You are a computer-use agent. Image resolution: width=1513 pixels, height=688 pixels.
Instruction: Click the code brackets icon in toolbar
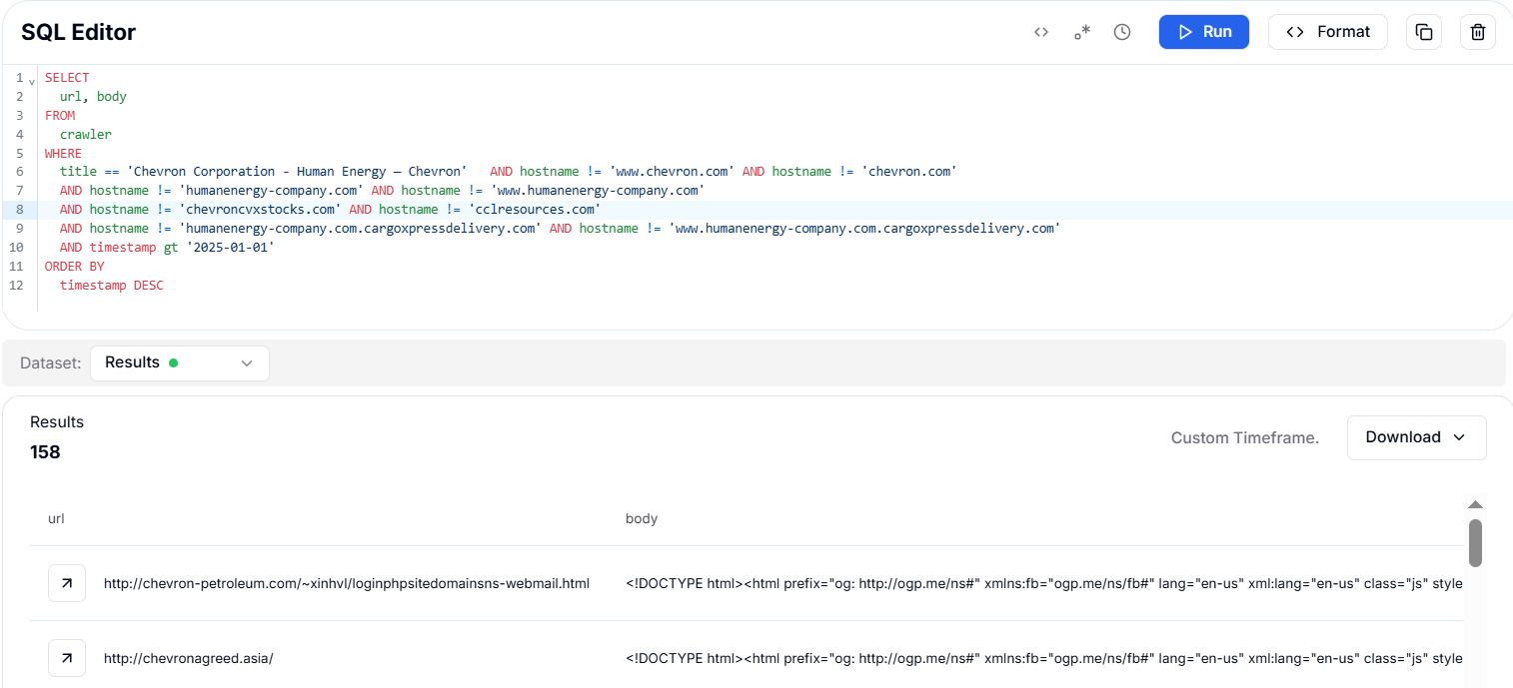click(1041, 32)
